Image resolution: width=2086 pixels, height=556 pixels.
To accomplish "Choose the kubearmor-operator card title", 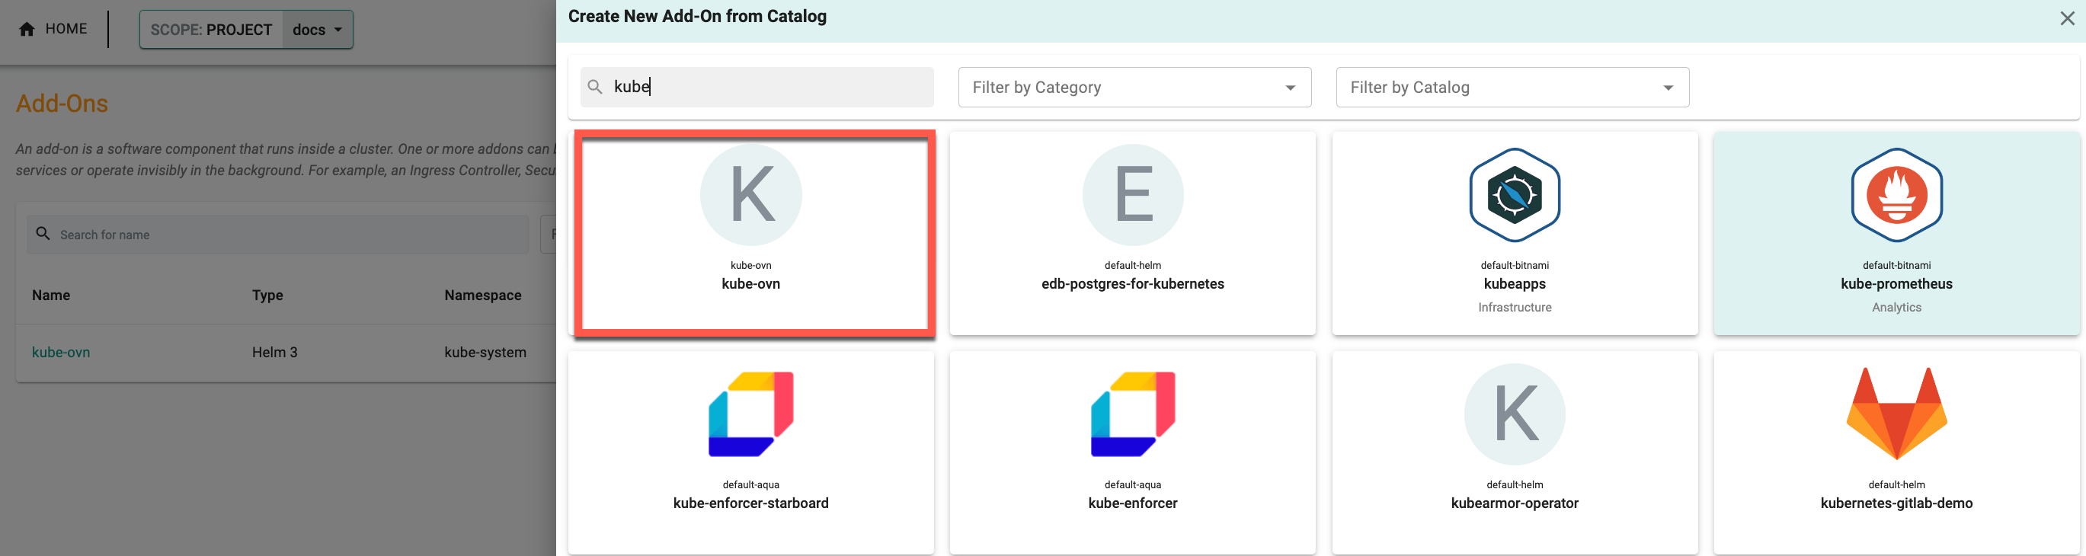I will pyautogui.click(x=1515, y=503).
